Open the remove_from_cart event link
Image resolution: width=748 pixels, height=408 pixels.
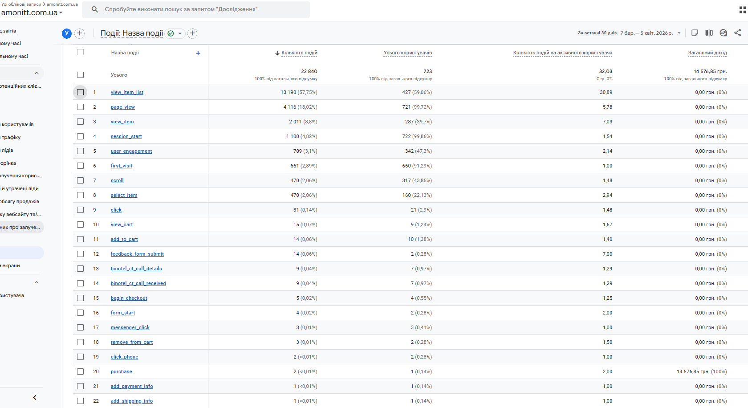[132, 342]
